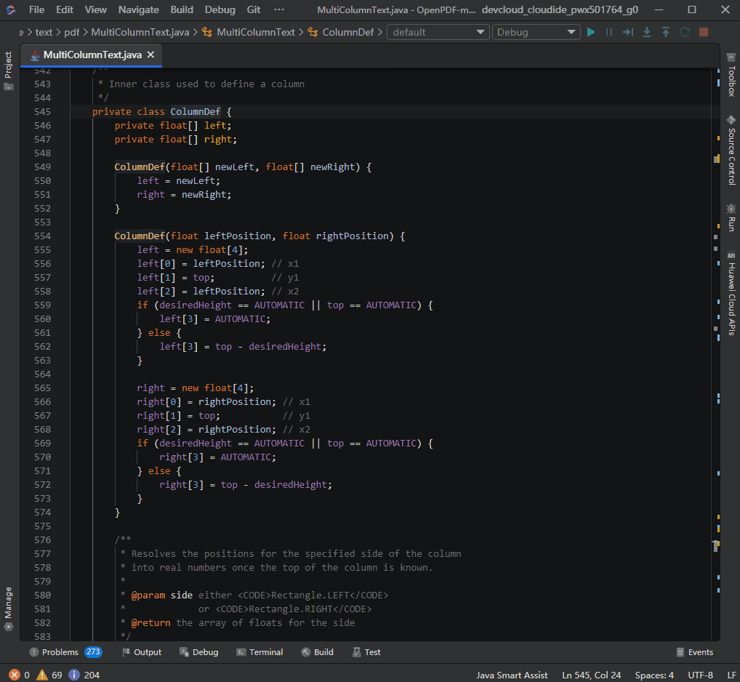Open the 'default' configuration dropdown
This screenshot has height=682, width=740.
click(438, 32)
